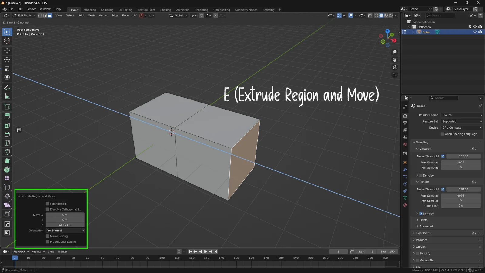
Task: Select the Annotate tool
Action: [7, 88]
